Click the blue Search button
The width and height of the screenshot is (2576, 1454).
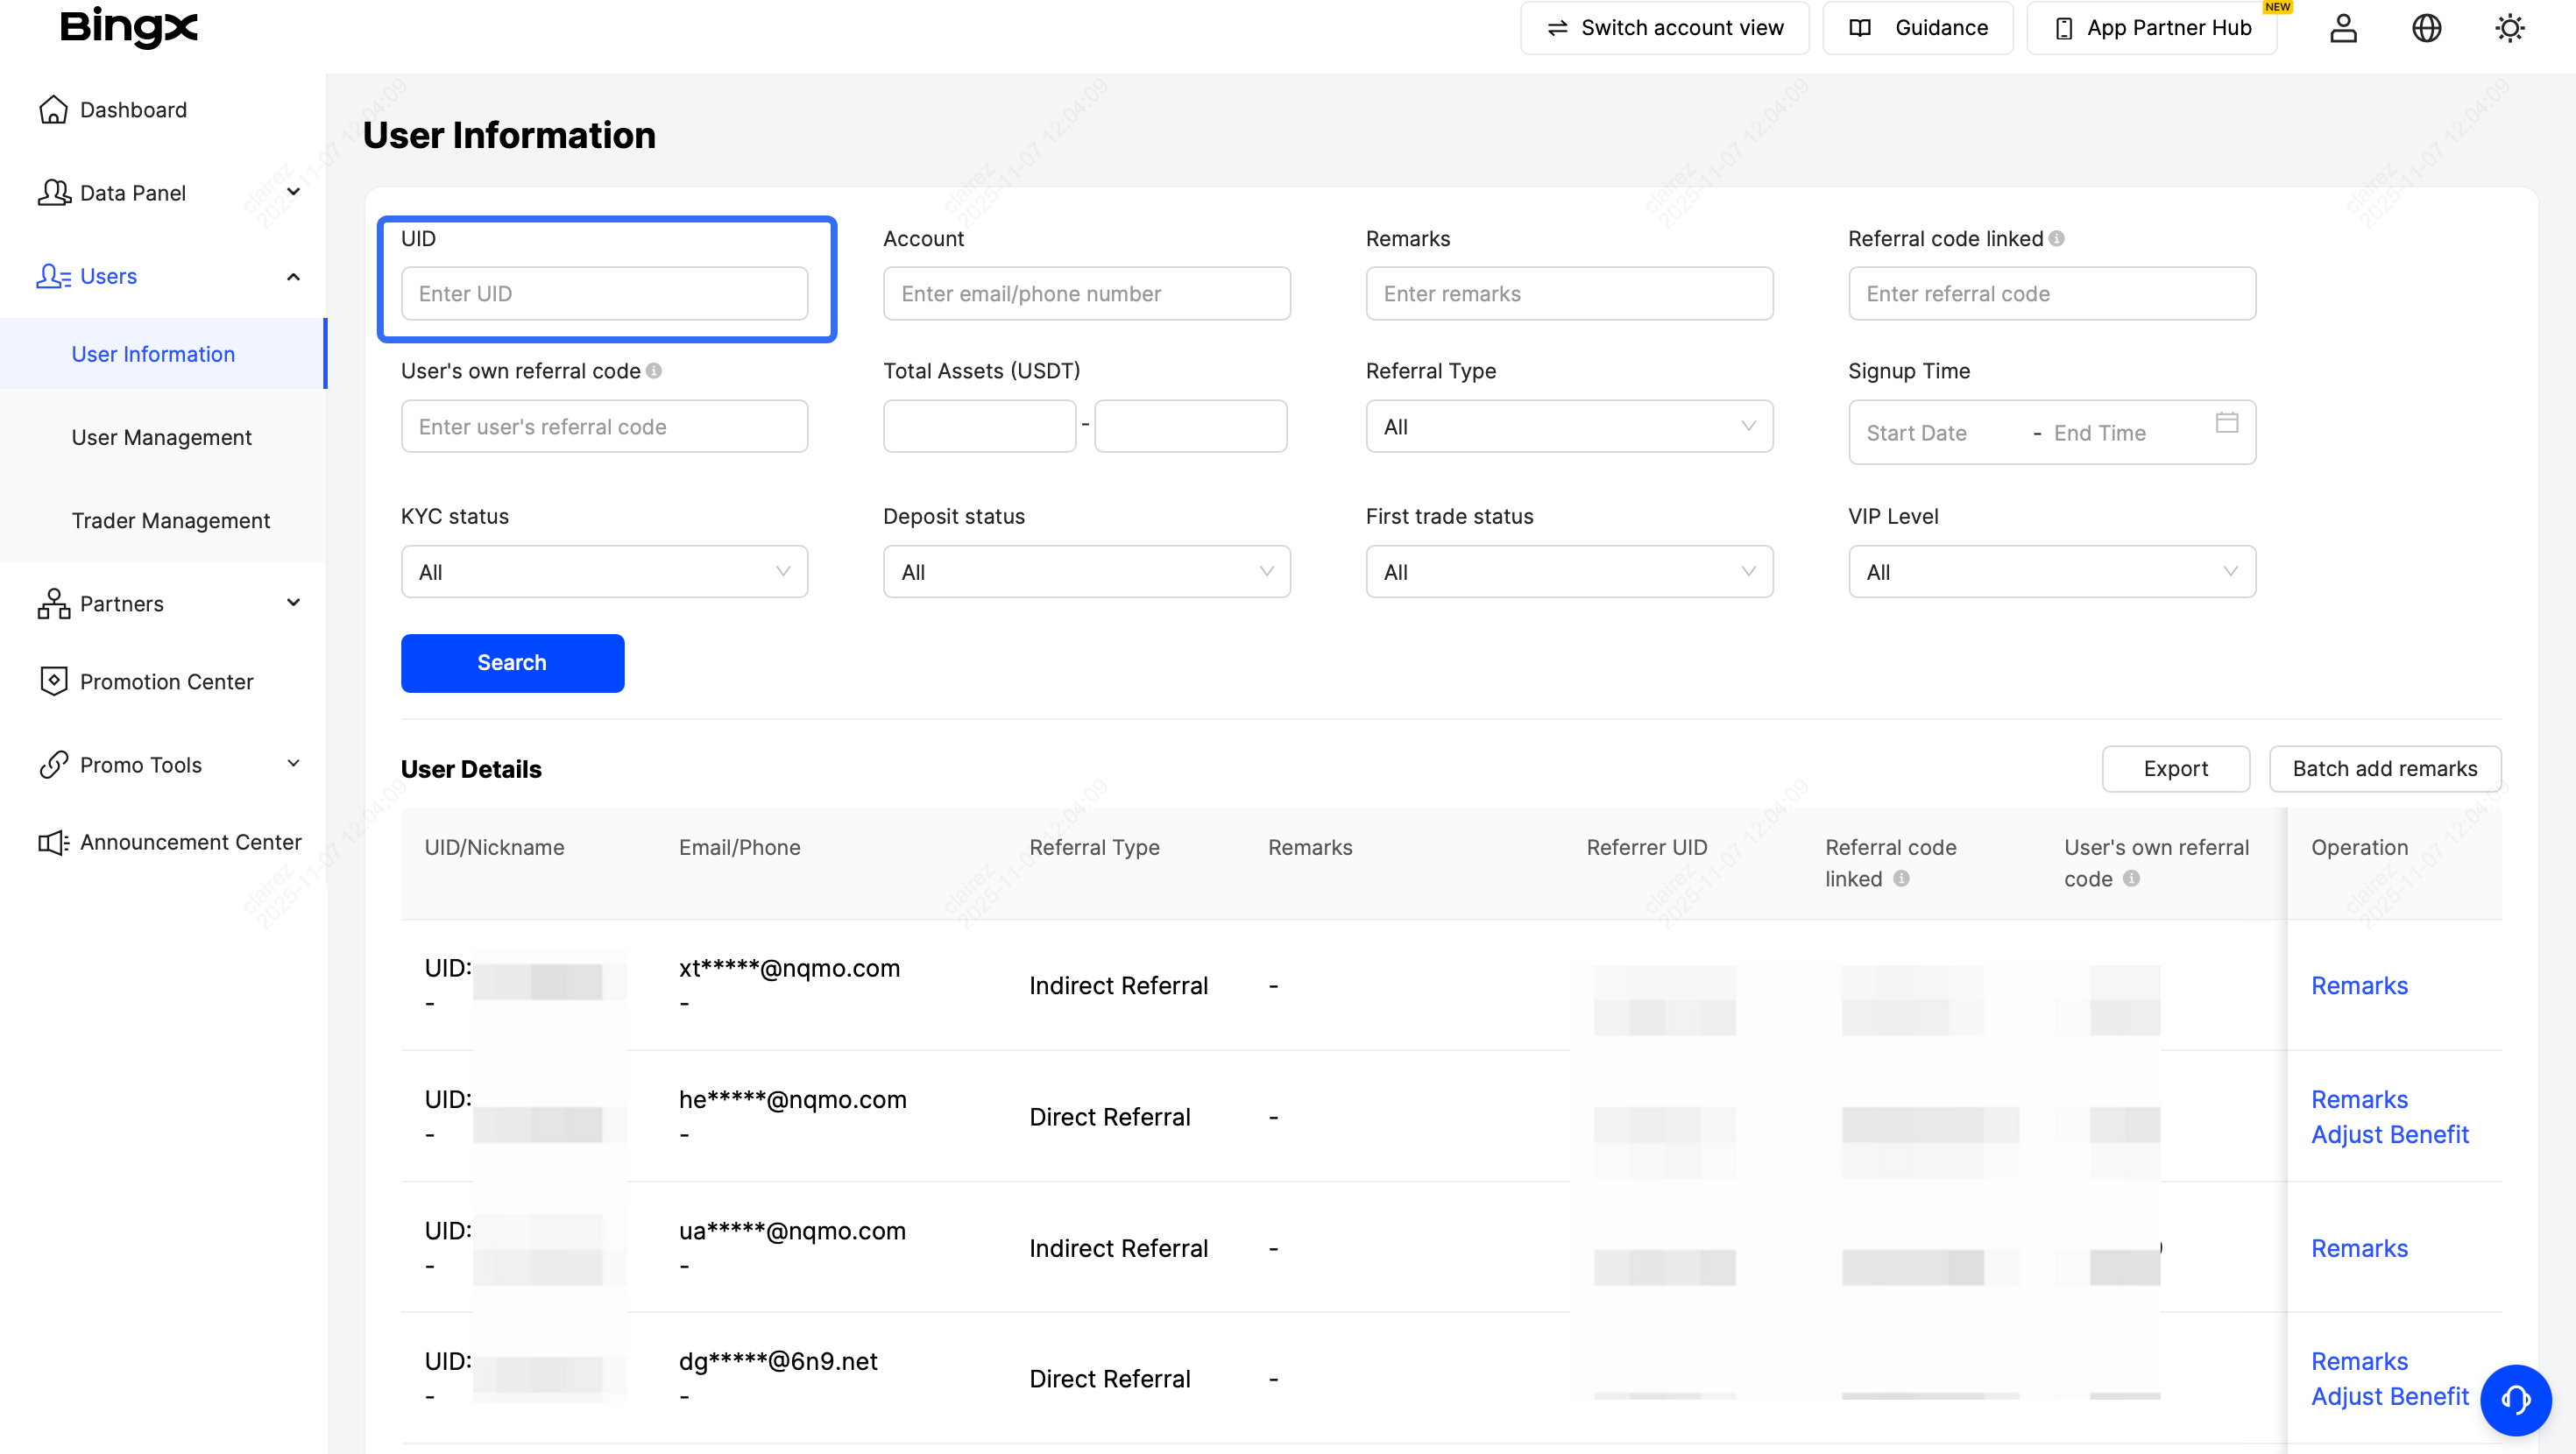click(512, 663)
